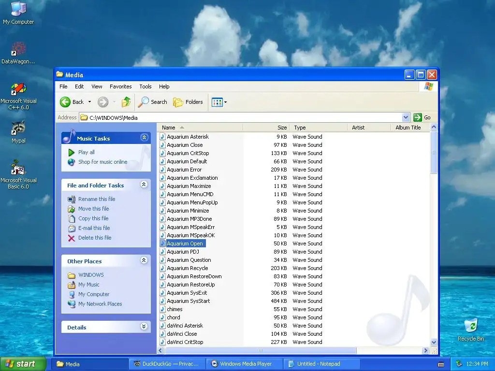Select the chimes sound icon
This screenshot has width=495, height=371.
162,309
